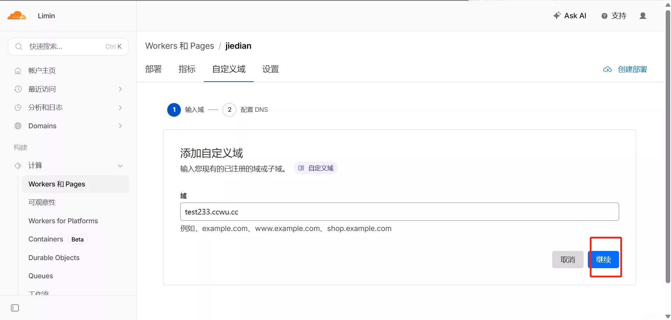672x320 pixels.
Task: Click the 域 input field
Action: (x=399, y=212)
